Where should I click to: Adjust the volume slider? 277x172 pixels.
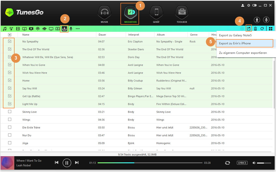click(x=265, y=163)
